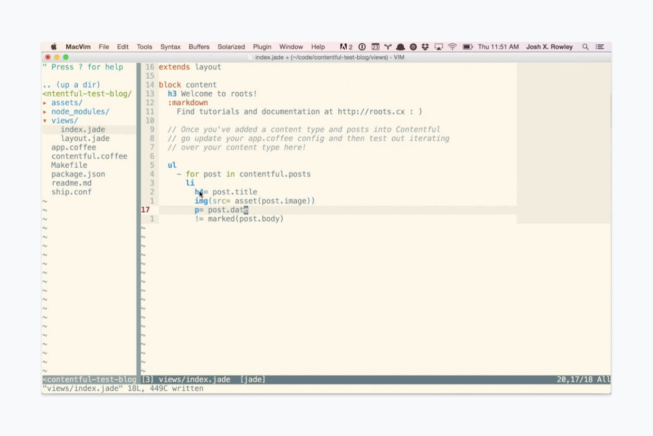Image resolution: width=653 pixels, height=436 pixels.
Task: Click the battery status icon
Action: pos(467,47)
